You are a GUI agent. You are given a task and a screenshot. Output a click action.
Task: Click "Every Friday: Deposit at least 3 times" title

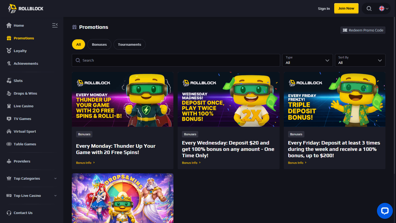334,149
